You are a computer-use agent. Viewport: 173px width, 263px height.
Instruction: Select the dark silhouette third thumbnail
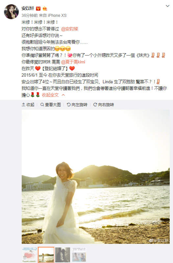pos(62,255)
